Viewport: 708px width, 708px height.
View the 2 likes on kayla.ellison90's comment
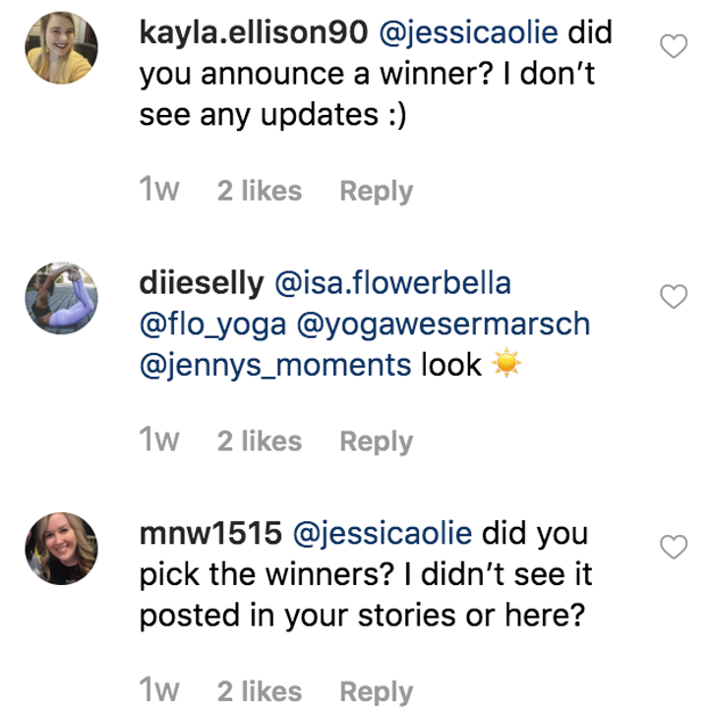point(261,191)
